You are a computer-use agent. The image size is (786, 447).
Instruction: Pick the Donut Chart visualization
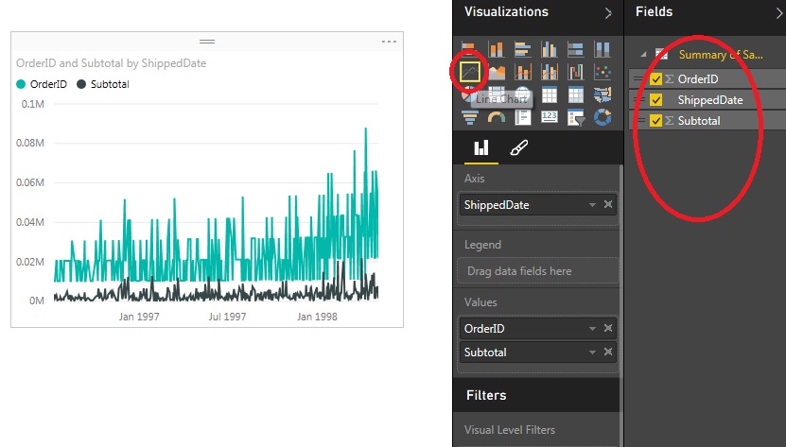click(602, 118)
